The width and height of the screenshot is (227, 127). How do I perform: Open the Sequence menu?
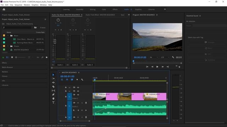click(x=18, y=5)
